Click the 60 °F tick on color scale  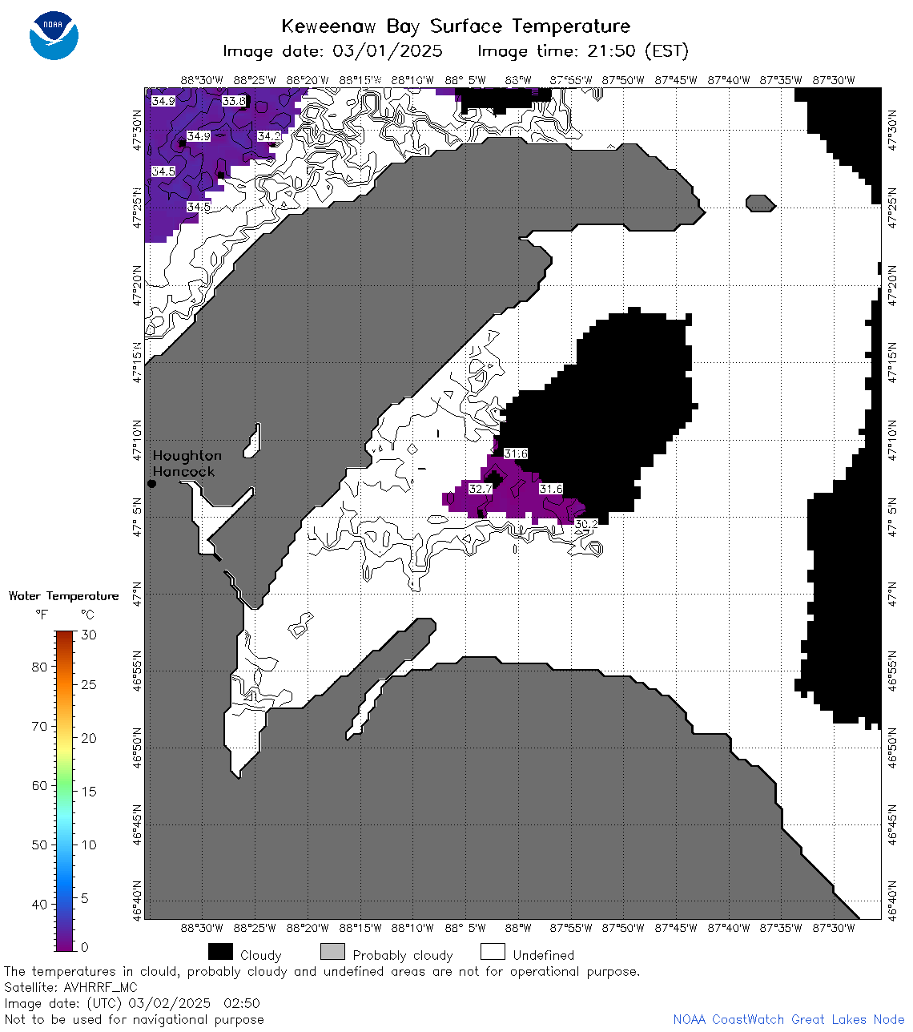39,785
